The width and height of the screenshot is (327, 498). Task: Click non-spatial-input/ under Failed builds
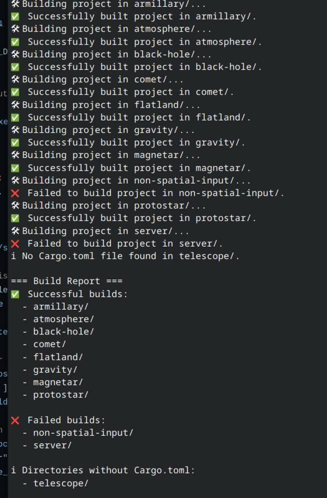tap(83, 432)
